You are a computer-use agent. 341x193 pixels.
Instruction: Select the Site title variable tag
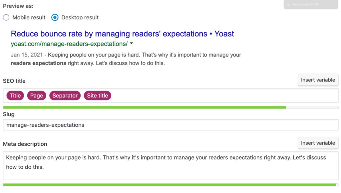(x=98, y=96)
